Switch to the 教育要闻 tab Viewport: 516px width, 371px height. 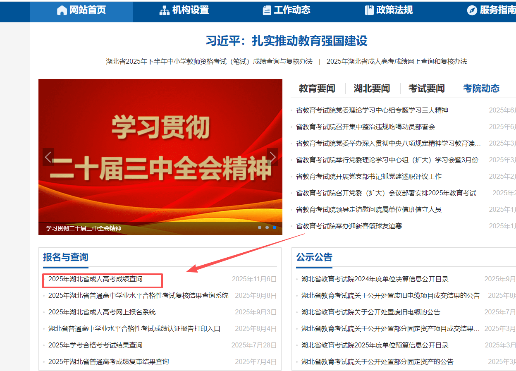coord(317,89)
